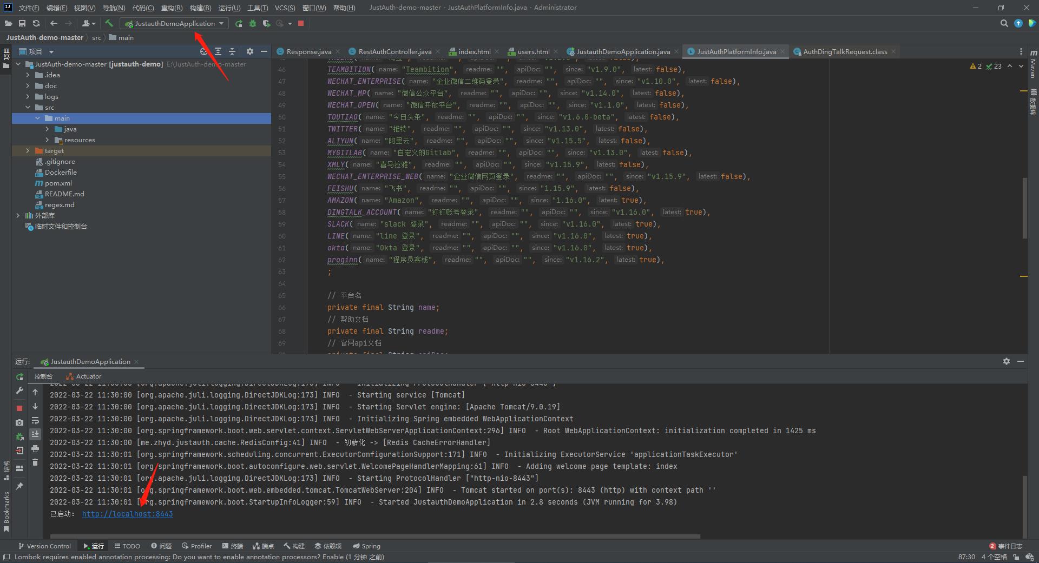Expand the target folder in project tree
The width and height of the screenshot is (1039, 563).
[x=28, y=151]
